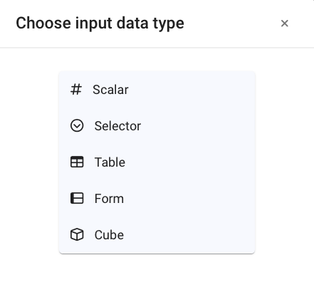Select the Form data type entry
314x292 pixels.
[x=157, y=199]
